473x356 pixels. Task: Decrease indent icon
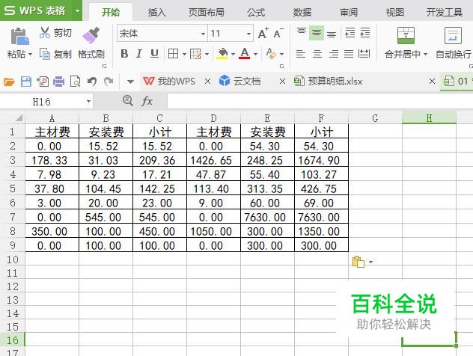[x=350, y=33]
